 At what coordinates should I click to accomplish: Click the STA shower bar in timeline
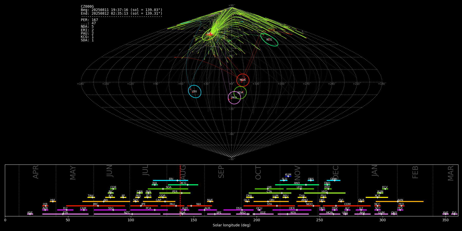click(269, 206)
